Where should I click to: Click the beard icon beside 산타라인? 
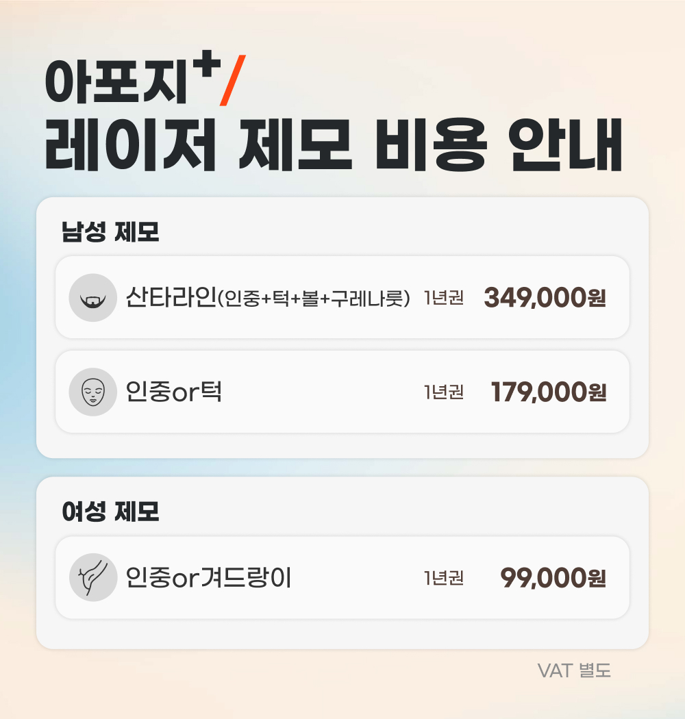tap(93, 298)
